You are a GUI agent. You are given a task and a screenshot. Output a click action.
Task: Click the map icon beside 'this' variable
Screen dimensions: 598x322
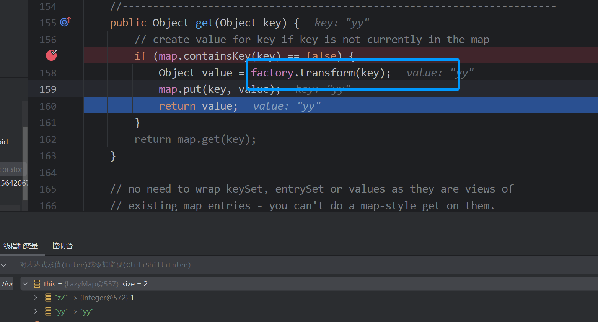point(37,284)
